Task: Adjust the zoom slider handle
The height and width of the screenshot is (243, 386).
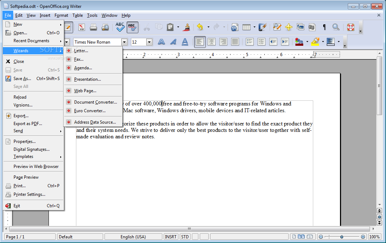Action: pos(342,237)
